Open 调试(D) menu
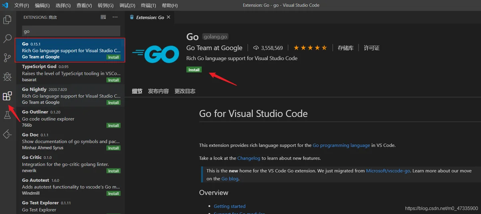 [127, 6]
